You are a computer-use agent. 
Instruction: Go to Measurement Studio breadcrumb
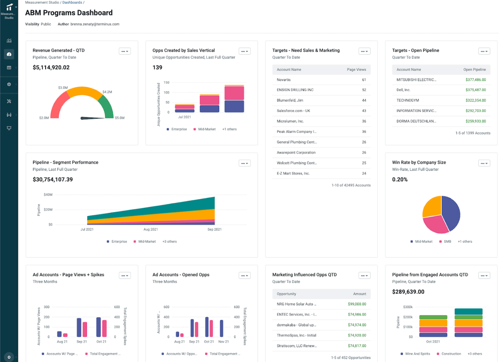click(x=42, y=3)
